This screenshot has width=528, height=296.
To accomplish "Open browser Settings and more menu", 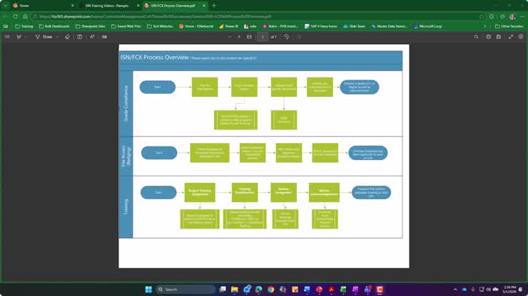I will 522,16.
